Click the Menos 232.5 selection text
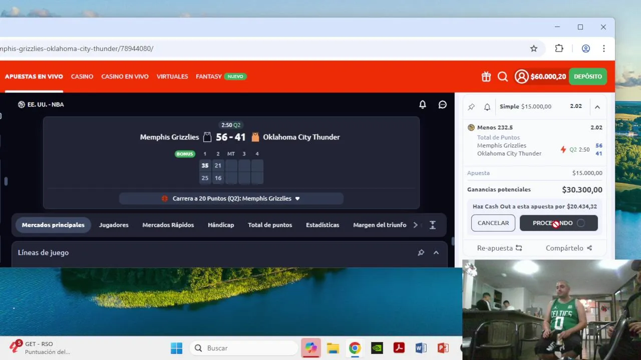 point(495,127)
